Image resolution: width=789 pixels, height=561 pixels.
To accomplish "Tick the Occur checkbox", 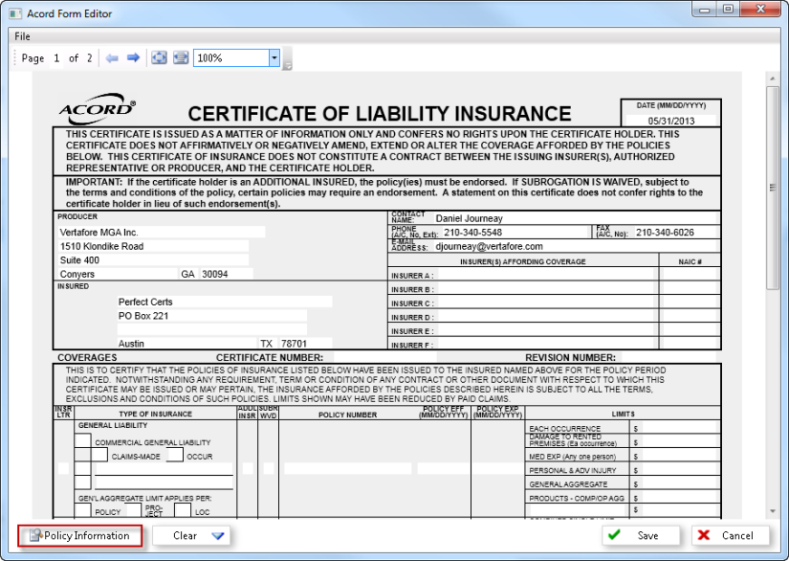I will click(x=174, y=456).
